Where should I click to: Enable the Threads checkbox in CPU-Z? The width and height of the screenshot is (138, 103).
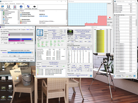tap(2, 43)
